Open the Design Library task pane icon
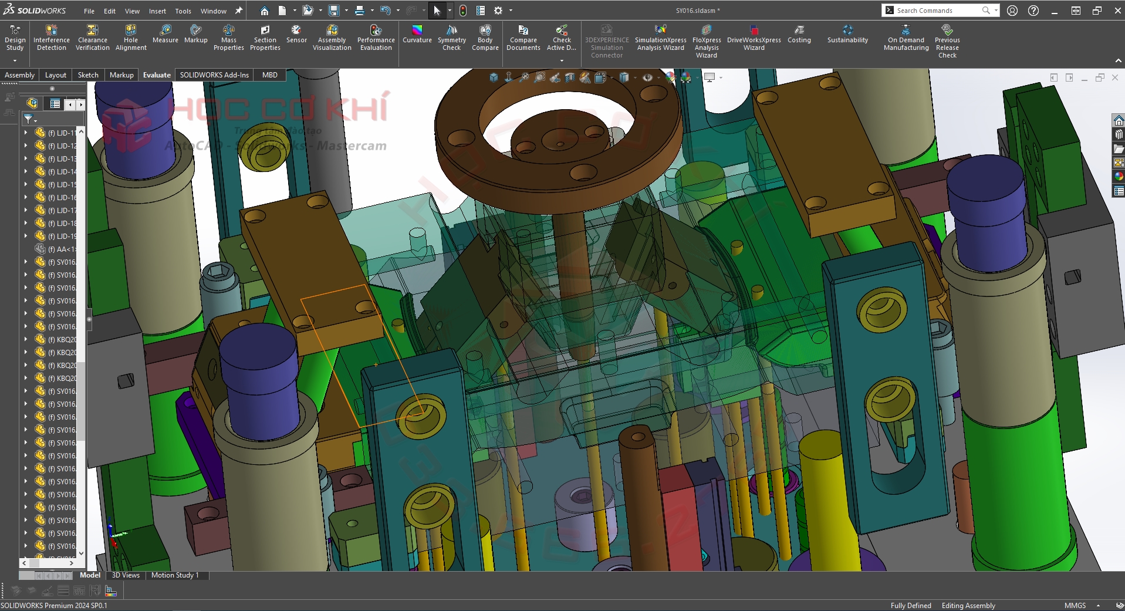This screenshot has height=611, width=1125. 1119,134
